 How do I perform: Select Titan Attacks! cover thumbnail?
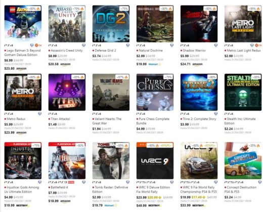point(67,92)
